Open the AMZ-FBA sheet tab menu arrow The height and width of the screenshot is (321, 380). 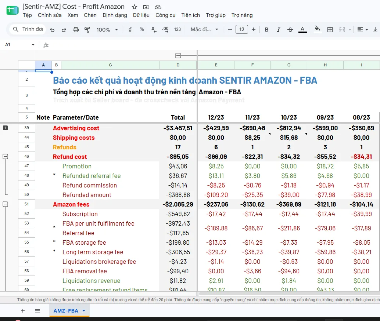pyautogui.click(x=84, y=311)
